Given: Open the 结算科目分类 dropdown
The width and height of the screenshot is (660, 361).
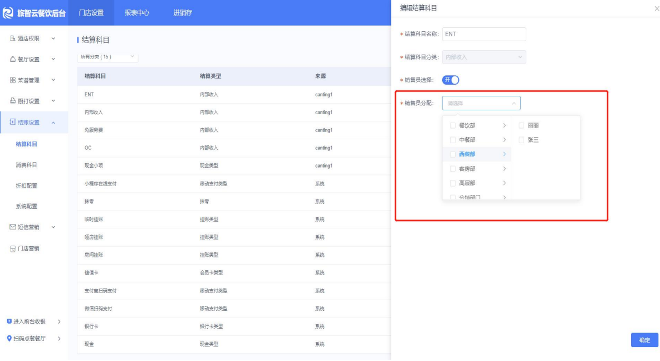Looking at the screenshot, I should point(483,57).
